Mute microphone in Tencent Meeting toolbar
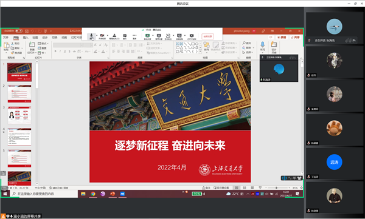Viewport: 365px width, 219px height. click(91, 36)
